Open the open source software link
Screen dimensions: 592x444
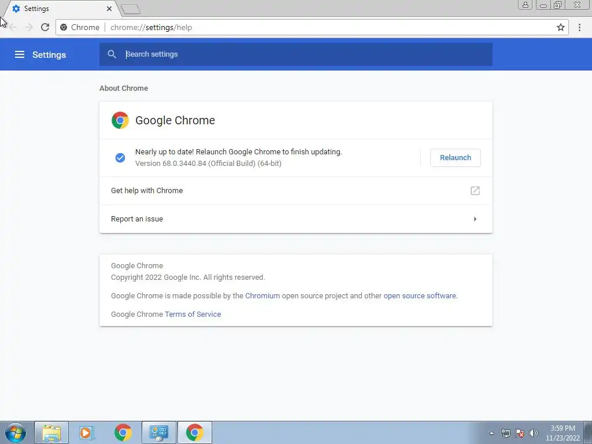[x=420, y=296]
